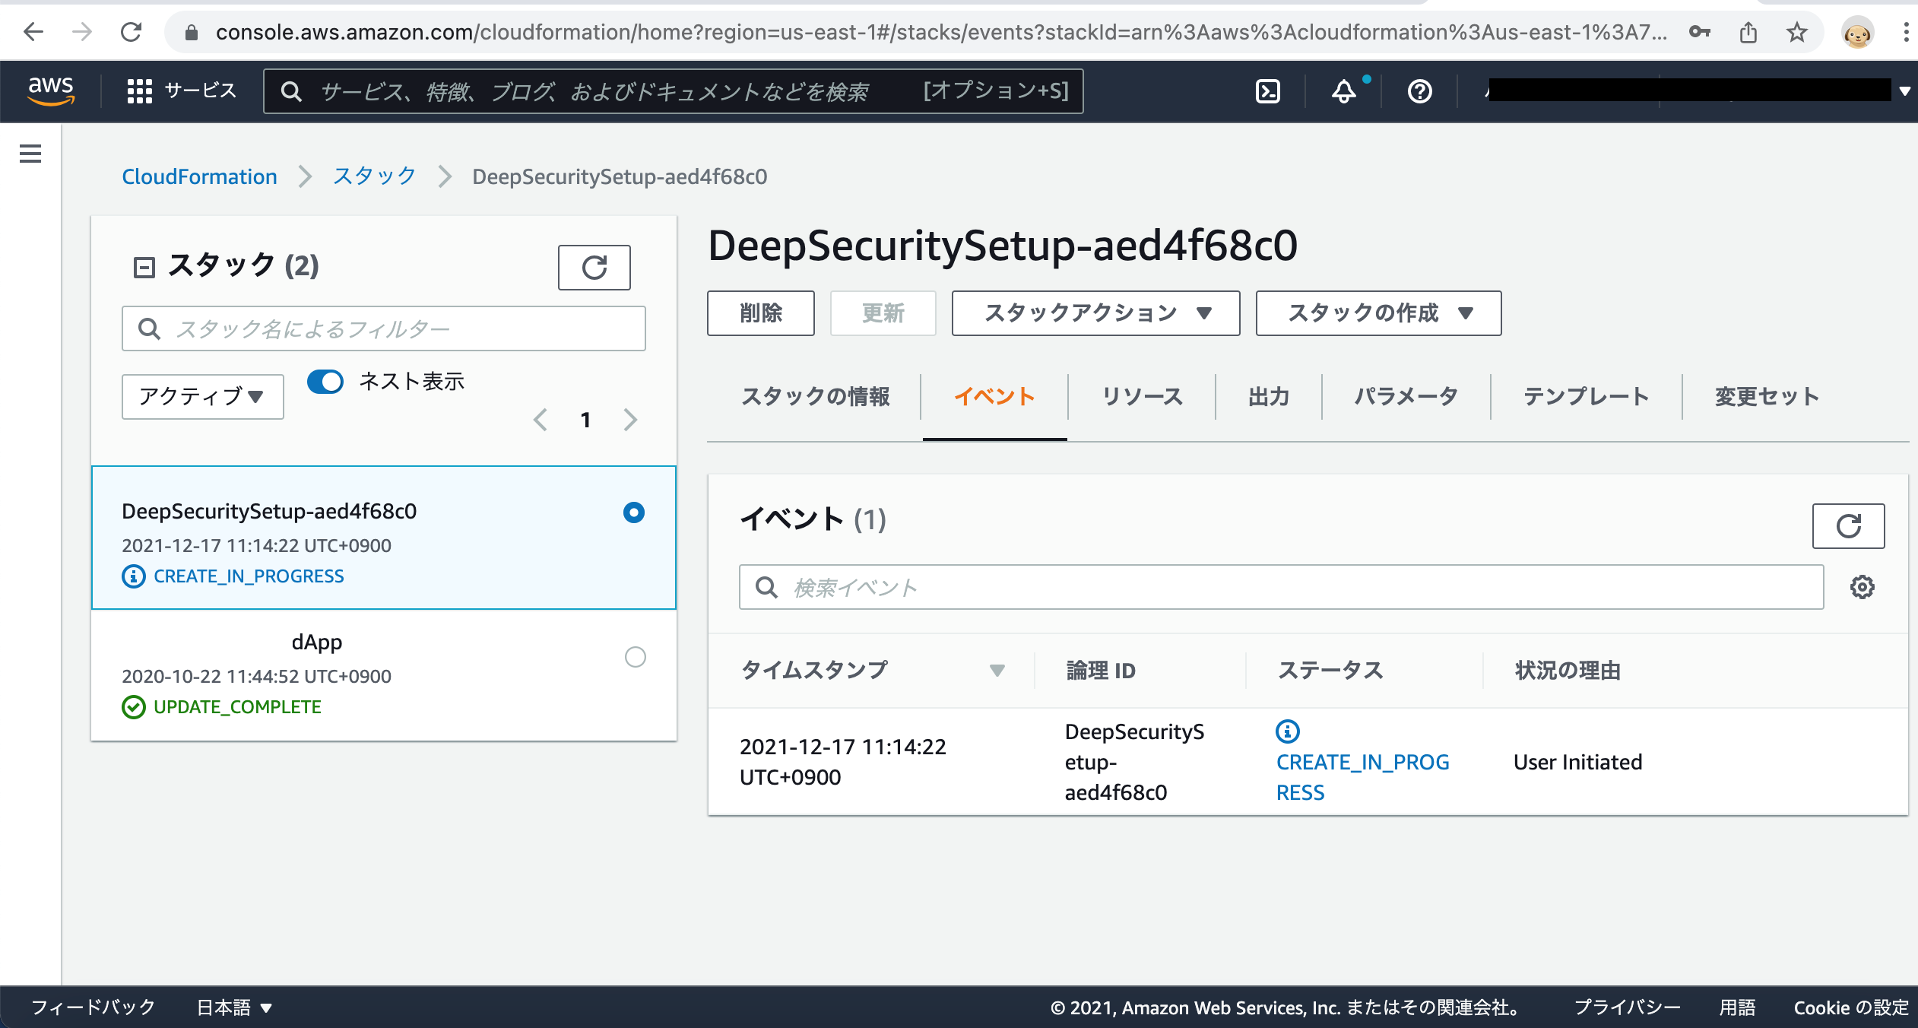Switch to パラメータ tab
This screenshot has height=1028, width=1918.
pos(1406,396)
